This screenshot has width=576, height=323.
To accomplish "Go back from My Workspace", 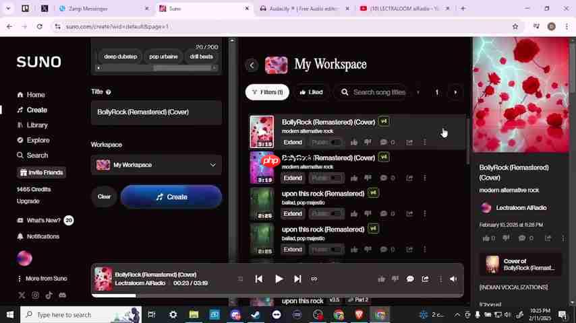I will pyautogui.click(x=252, y=65).
